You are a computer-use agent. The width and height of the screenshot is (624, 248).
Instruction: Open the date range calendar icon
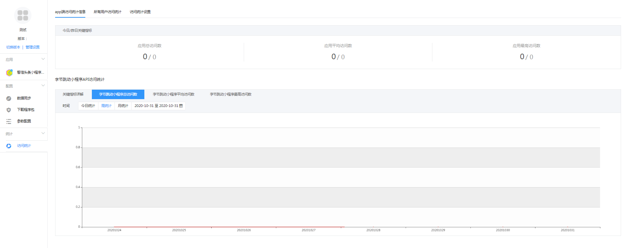[x=181, y=106]
